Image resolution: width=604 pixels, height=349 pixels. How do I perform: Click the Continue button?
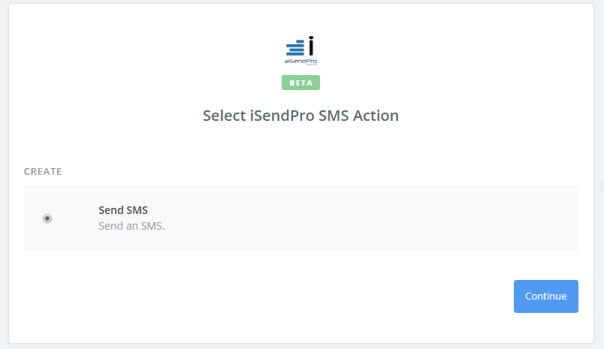(x=546, y=296)
